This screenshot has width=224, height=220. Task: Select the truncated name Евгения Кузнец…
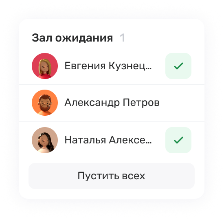(108, 66)
